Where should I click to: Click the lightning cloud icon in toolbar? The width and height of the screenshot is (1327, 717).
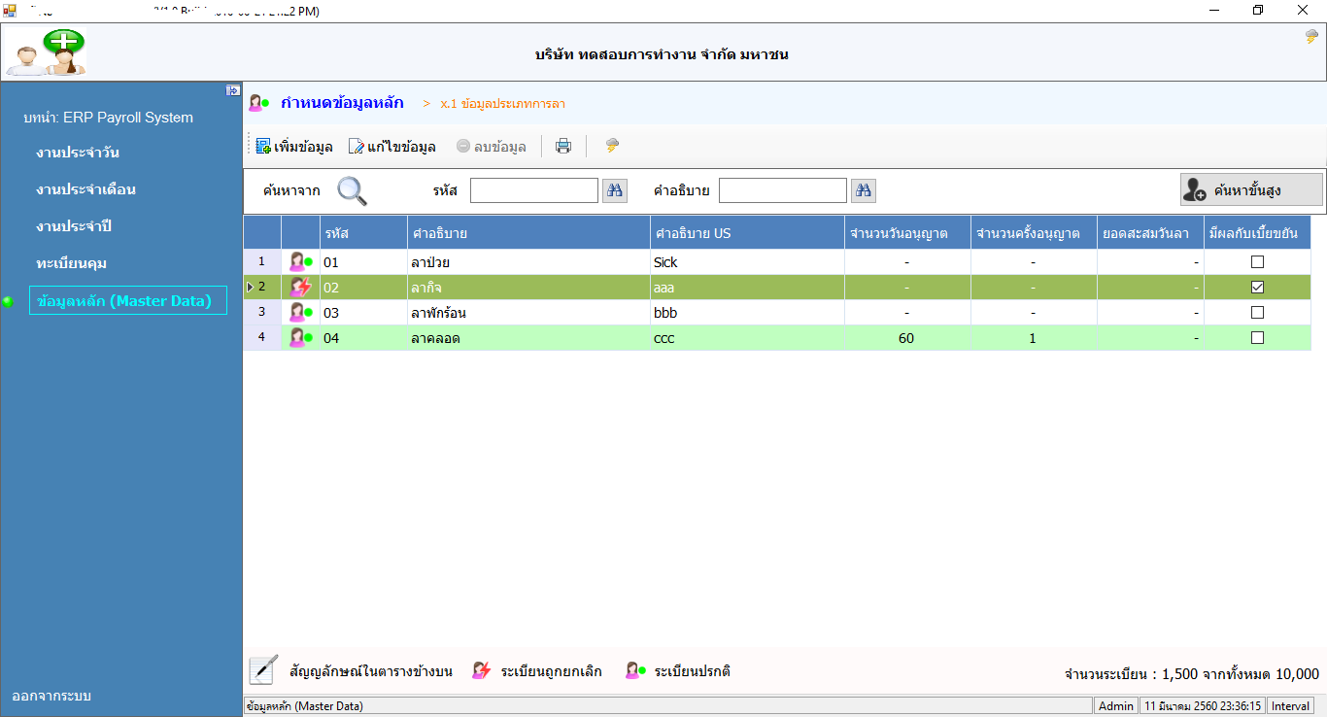click(612, 147)
